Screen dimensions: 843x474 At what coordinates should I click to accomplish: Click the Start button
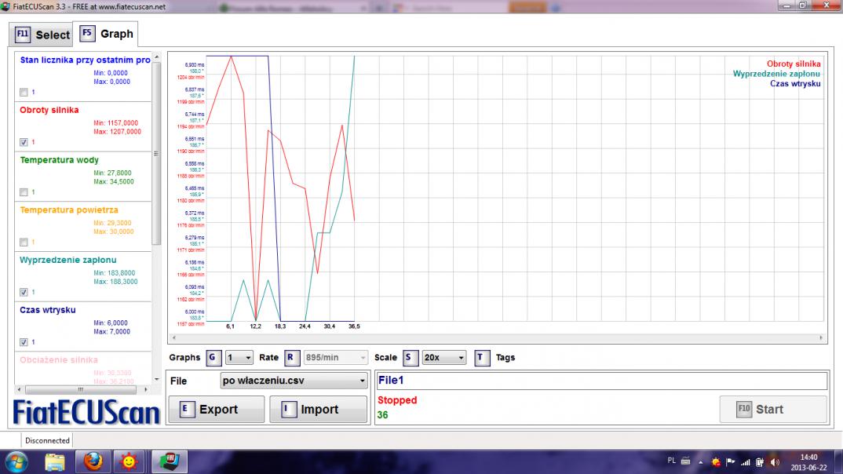pyautogui.click(x=773, y=410)
